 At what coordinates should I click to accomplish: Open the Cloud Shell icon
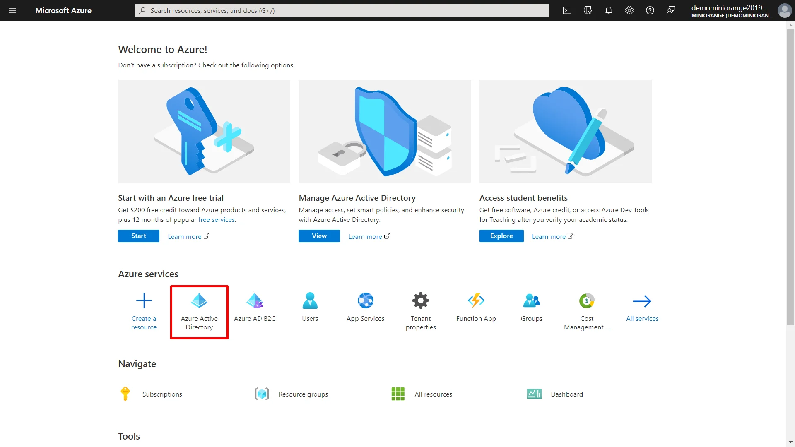coord(567,10)
